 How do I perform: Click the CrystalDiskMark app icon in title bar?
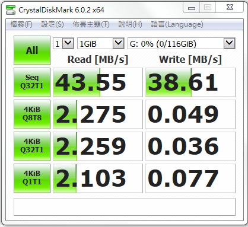click(11, 10)
